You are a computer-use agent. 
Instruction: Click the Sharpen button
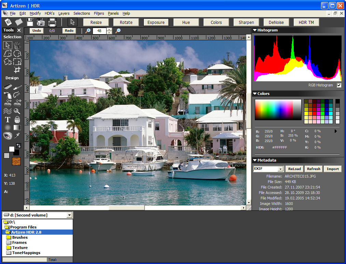(246, 22)
